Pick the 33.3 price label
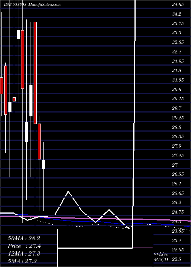Viewport: 191px width, 267px height. tap(177, 33)
